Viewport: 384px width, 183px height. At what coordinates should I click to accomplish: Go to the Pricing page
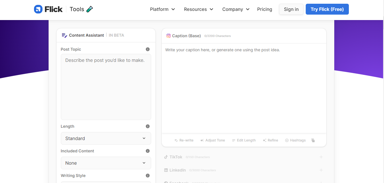[265, 9]
